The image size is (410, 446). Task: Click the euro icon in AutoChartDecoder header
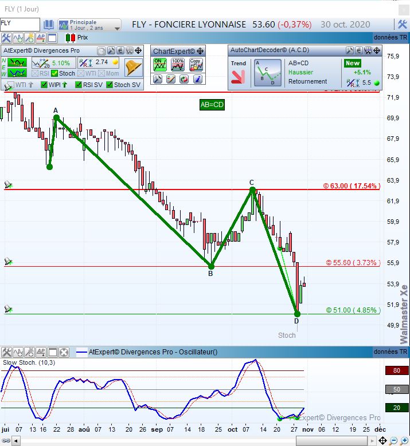359,50
